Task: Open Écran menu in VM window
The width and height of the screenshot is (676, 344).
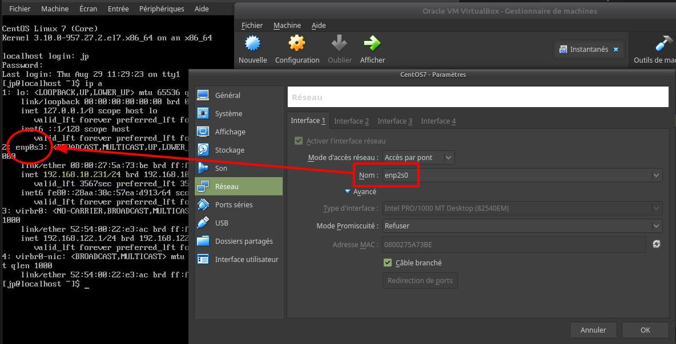Action: coord(88,9)
